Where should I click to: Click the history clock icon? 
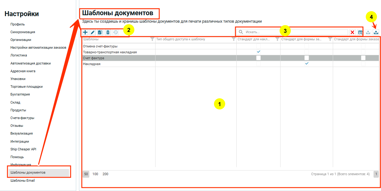[115, 32]
